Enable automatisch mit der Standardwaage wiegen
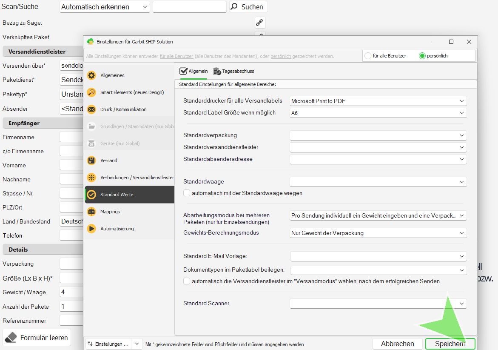This screenshot has width=498, height=350. click(187, 193)
